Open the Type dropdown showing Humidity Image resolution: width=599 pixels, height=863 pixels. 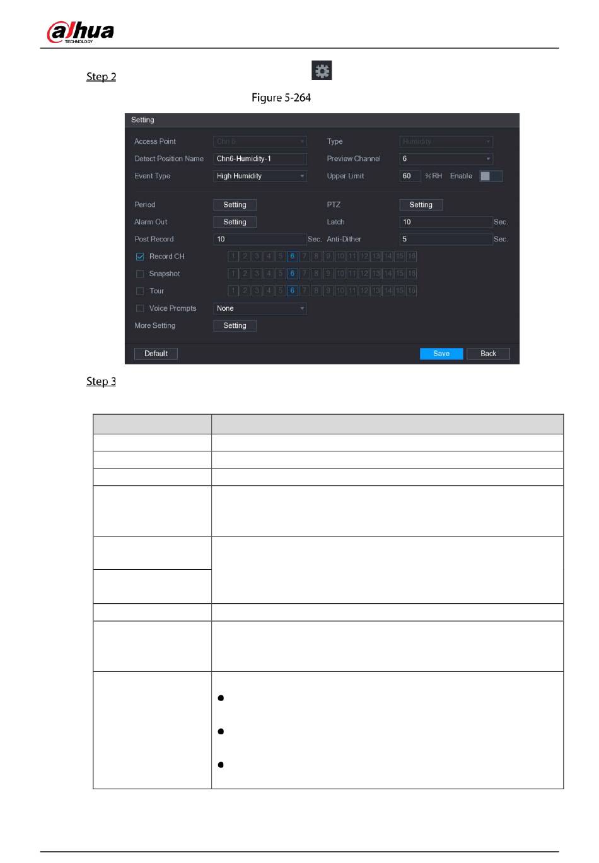446,141
